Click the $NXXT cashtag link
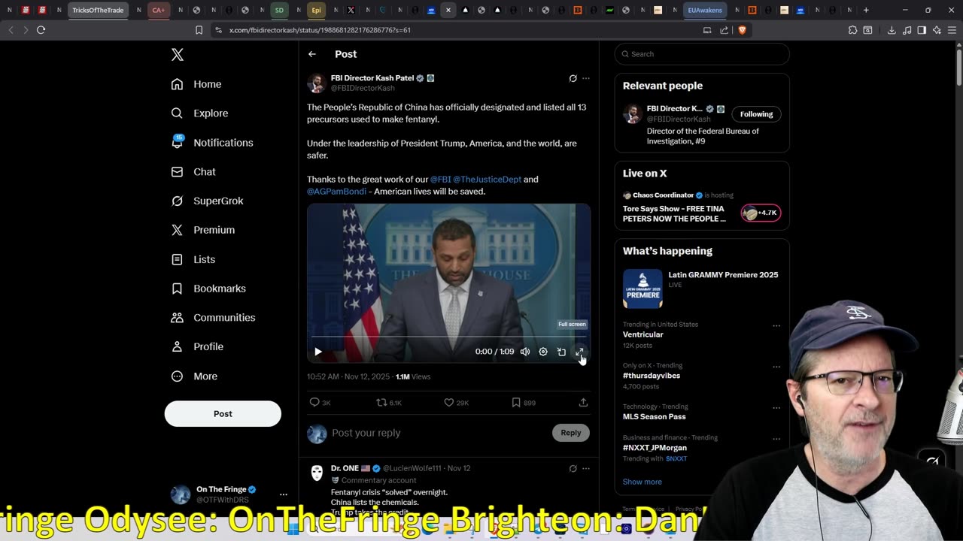This screenshot has width=963, height=541. point(676,458)
